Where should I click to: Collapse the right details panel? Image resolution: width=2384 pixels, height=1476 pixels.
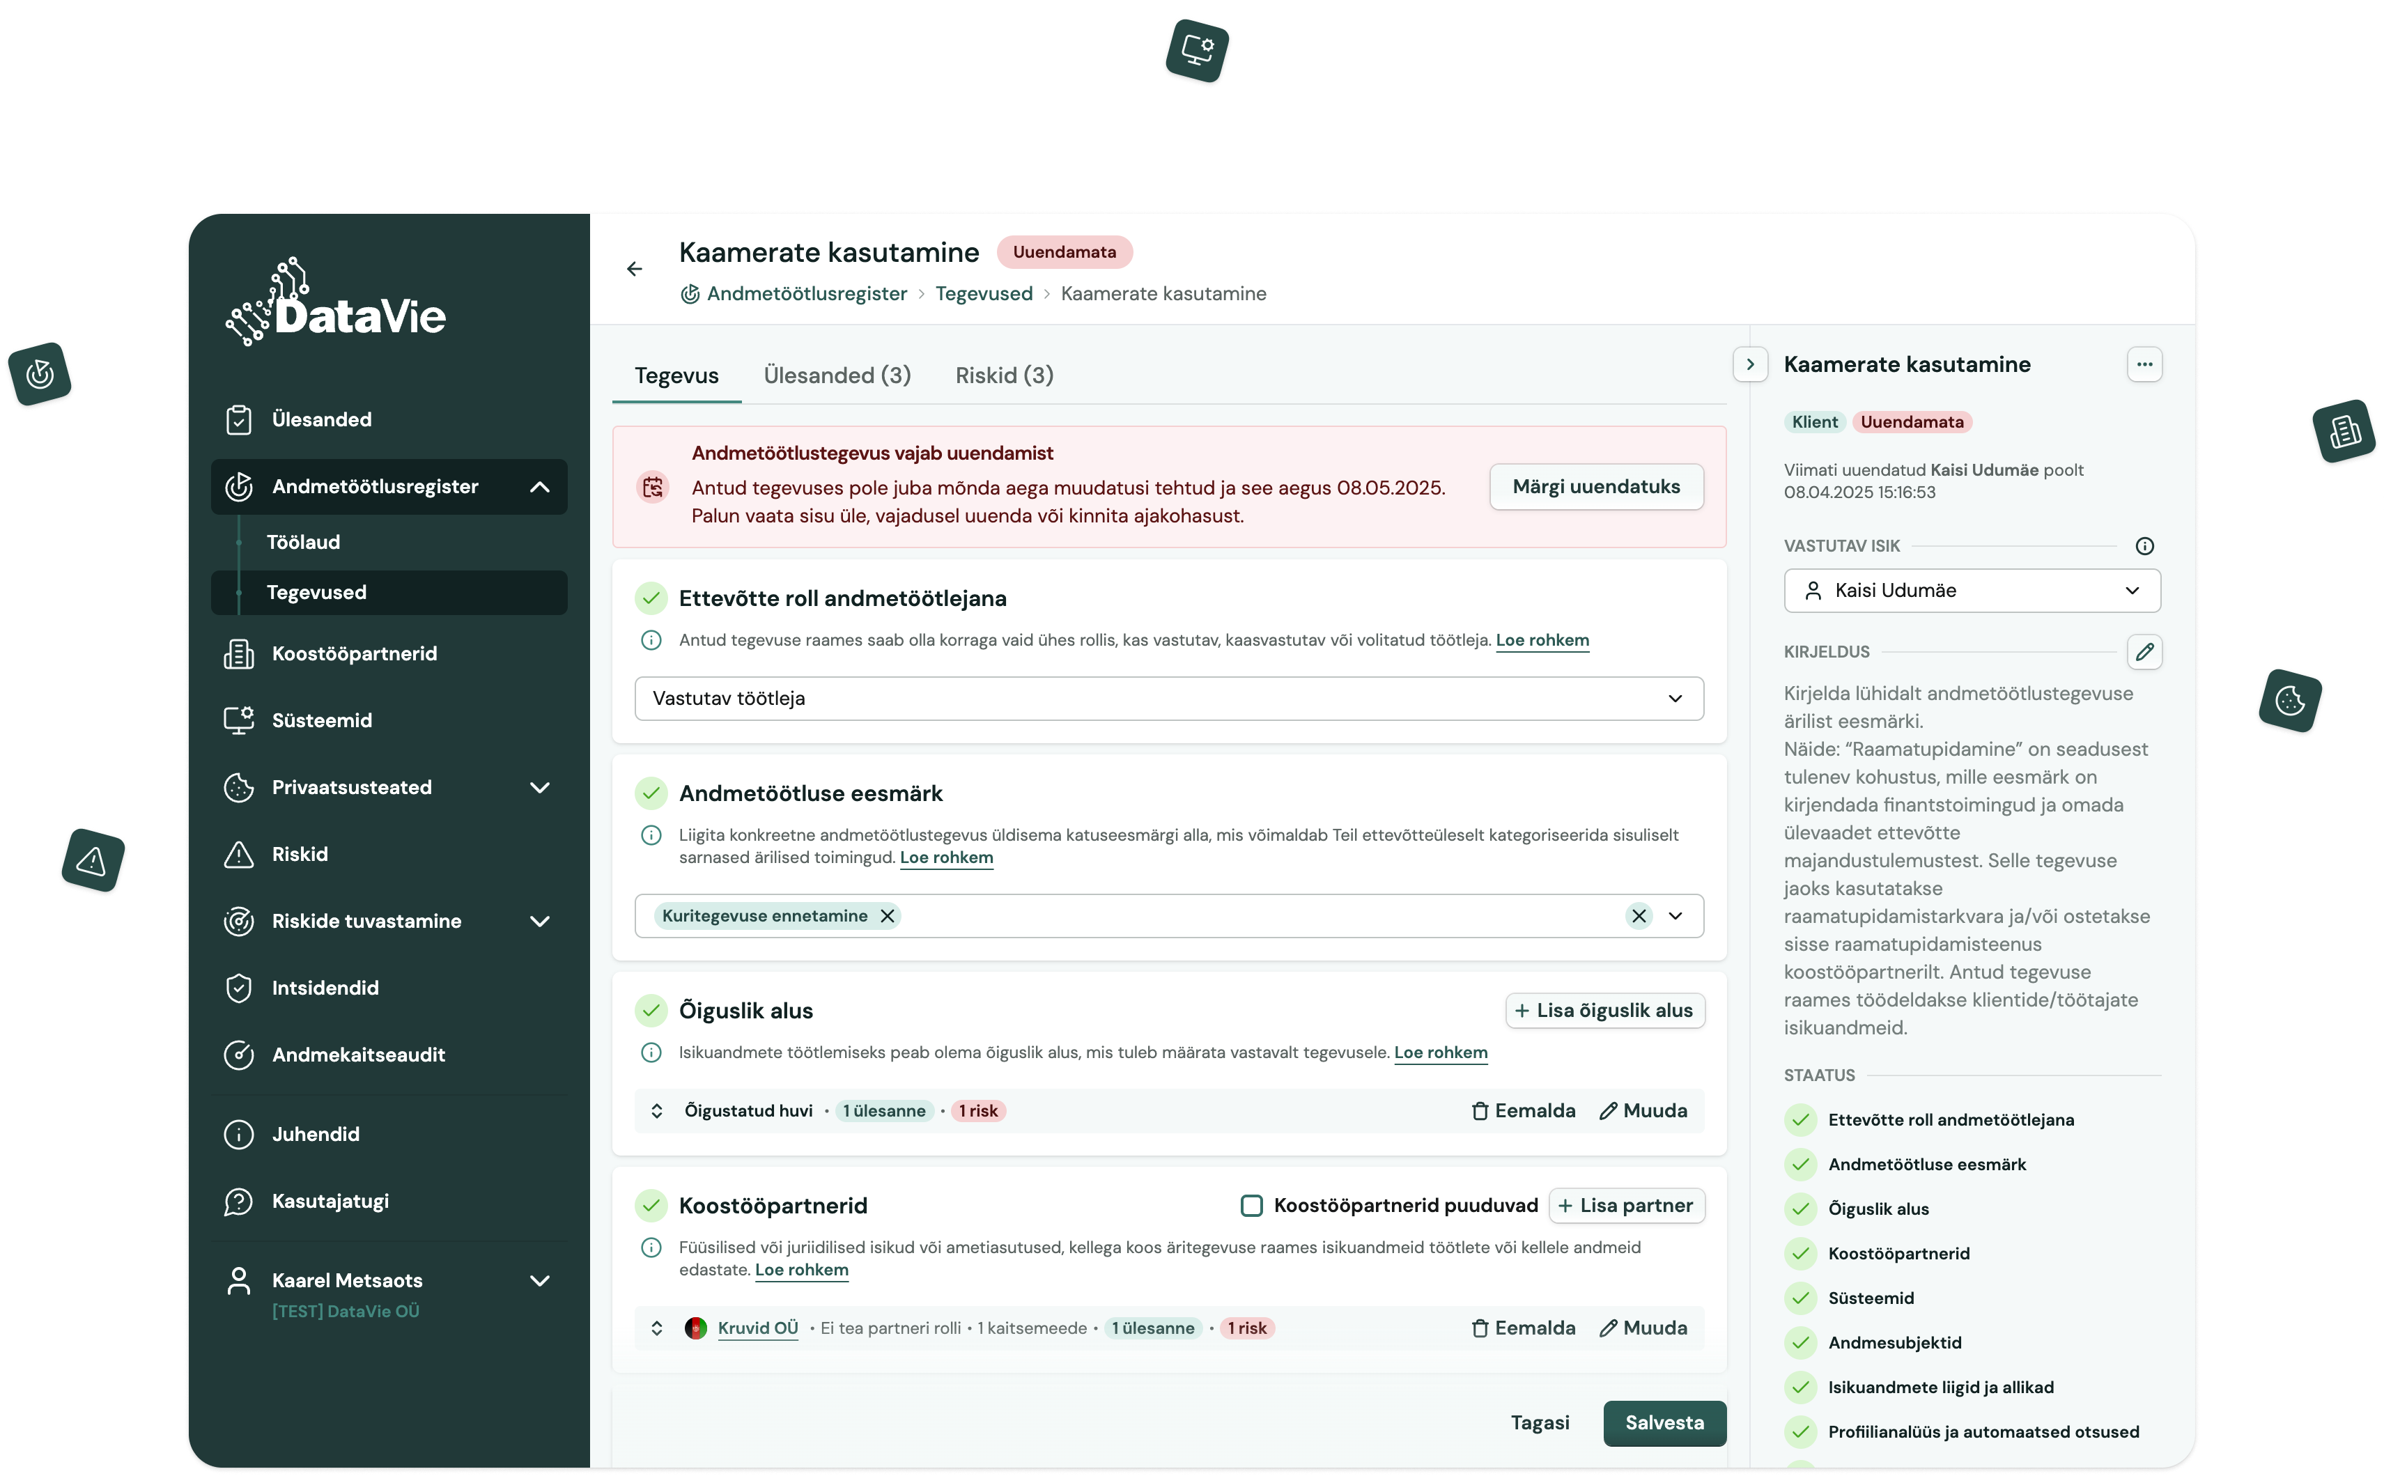(1749, 364)
